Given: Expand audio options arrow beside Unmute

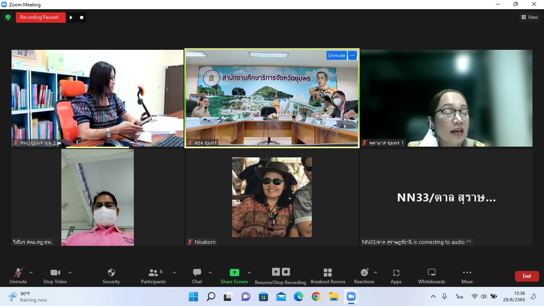Looking at the screenshot, I should [31, 273].
